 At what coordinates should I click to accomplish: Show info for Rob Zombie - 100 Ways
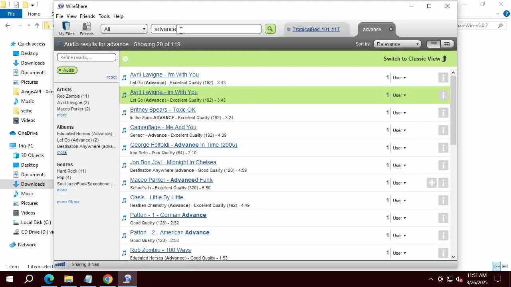coord(443,253)
